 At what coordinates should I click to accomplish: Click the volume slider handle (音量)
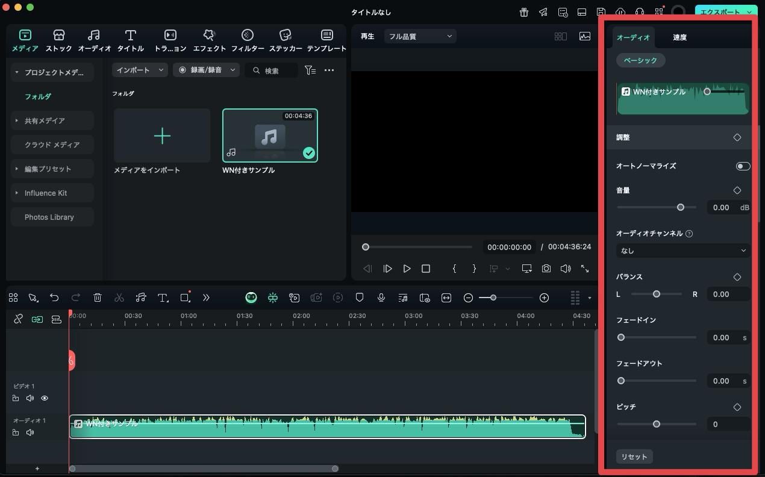click(680, 207)
